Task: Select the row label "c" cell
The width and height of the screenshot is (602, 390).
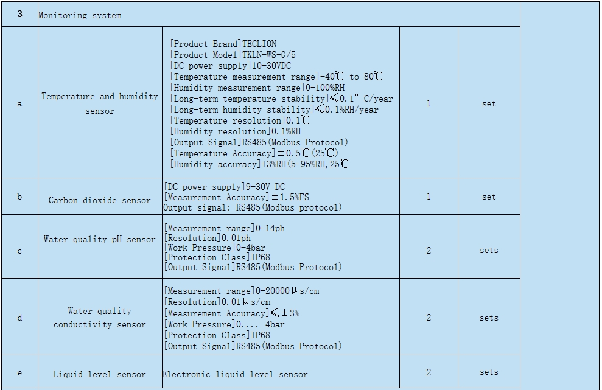Action: (19, 251)
